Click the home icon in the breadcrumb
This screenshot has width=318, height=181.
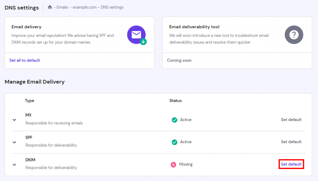pos(50,7)
